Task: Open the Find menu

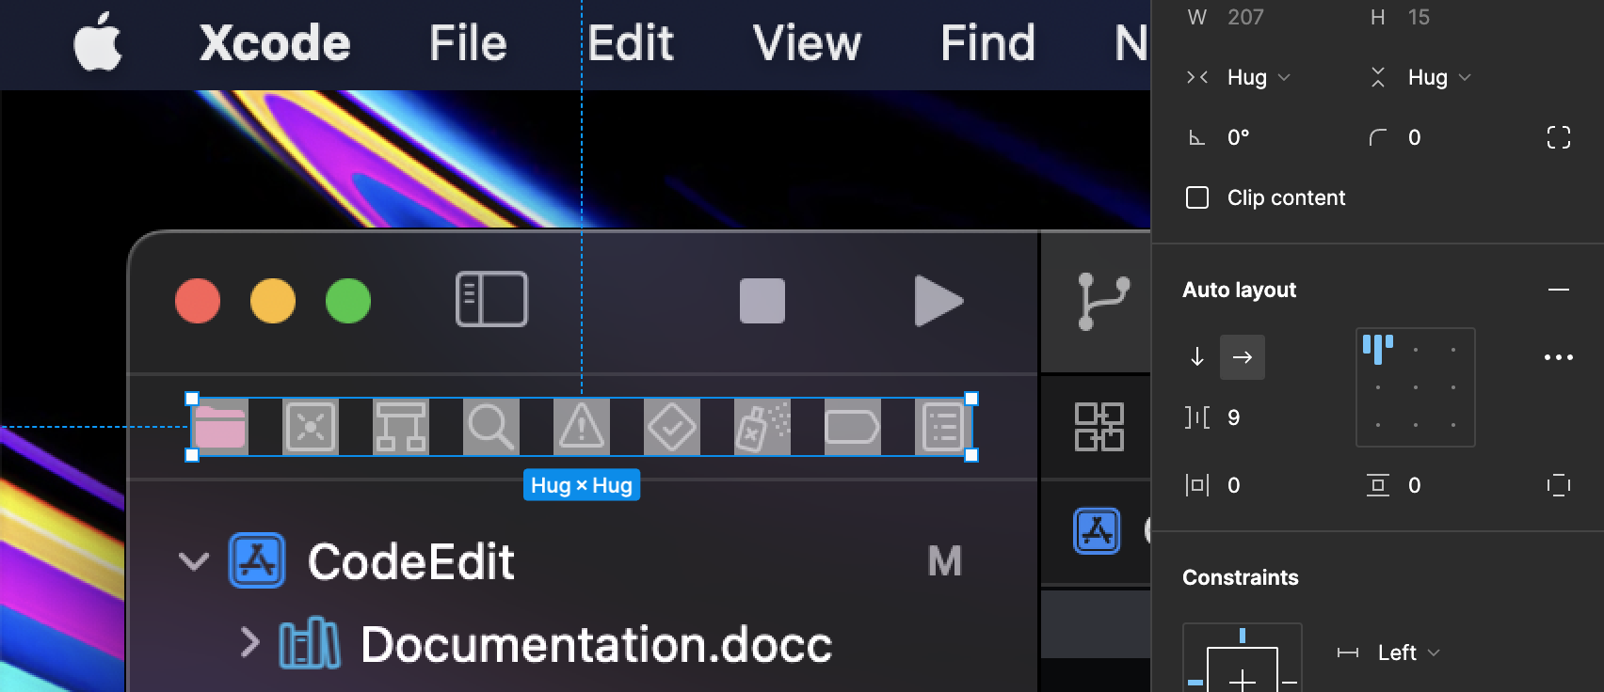Action: (987, 43)
